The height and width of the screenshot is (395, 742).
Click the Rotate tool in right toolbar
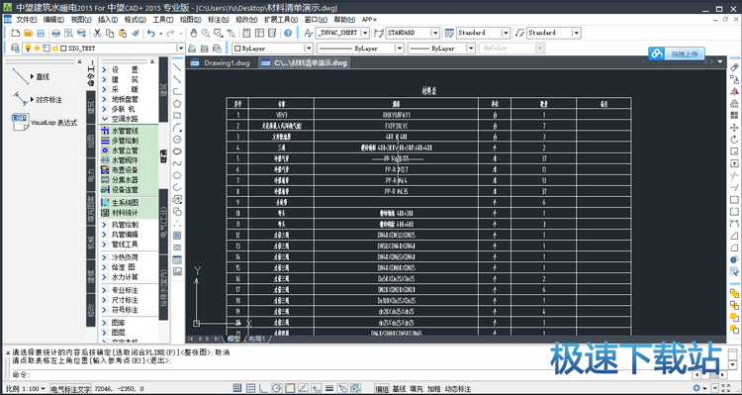coord(734,140)
